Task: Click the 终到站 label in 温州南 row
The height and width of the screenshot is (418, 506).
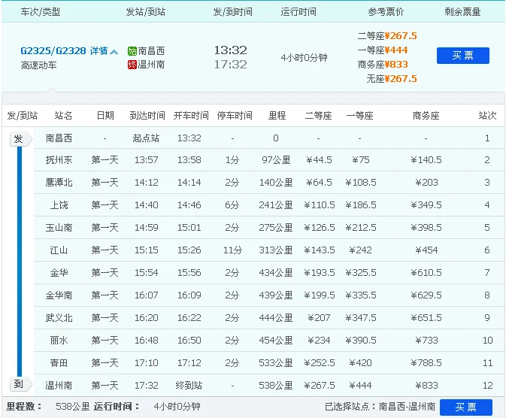Action: tap(189, 386)
